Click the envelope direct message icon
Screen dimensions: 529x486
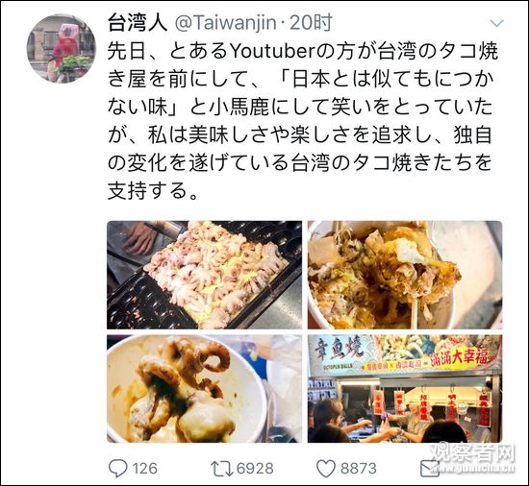click(x=430, y=469)
